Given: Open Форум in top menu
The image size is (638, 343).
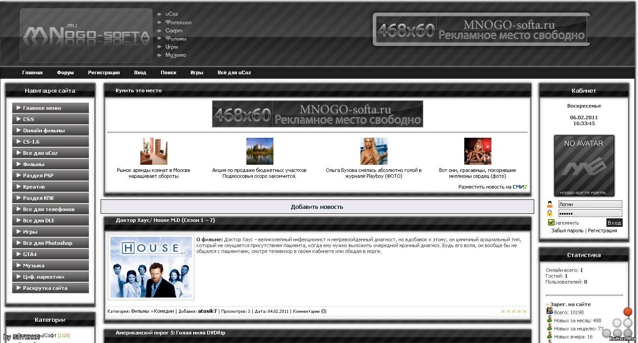Looking at the screenshot, I should 65,72.
